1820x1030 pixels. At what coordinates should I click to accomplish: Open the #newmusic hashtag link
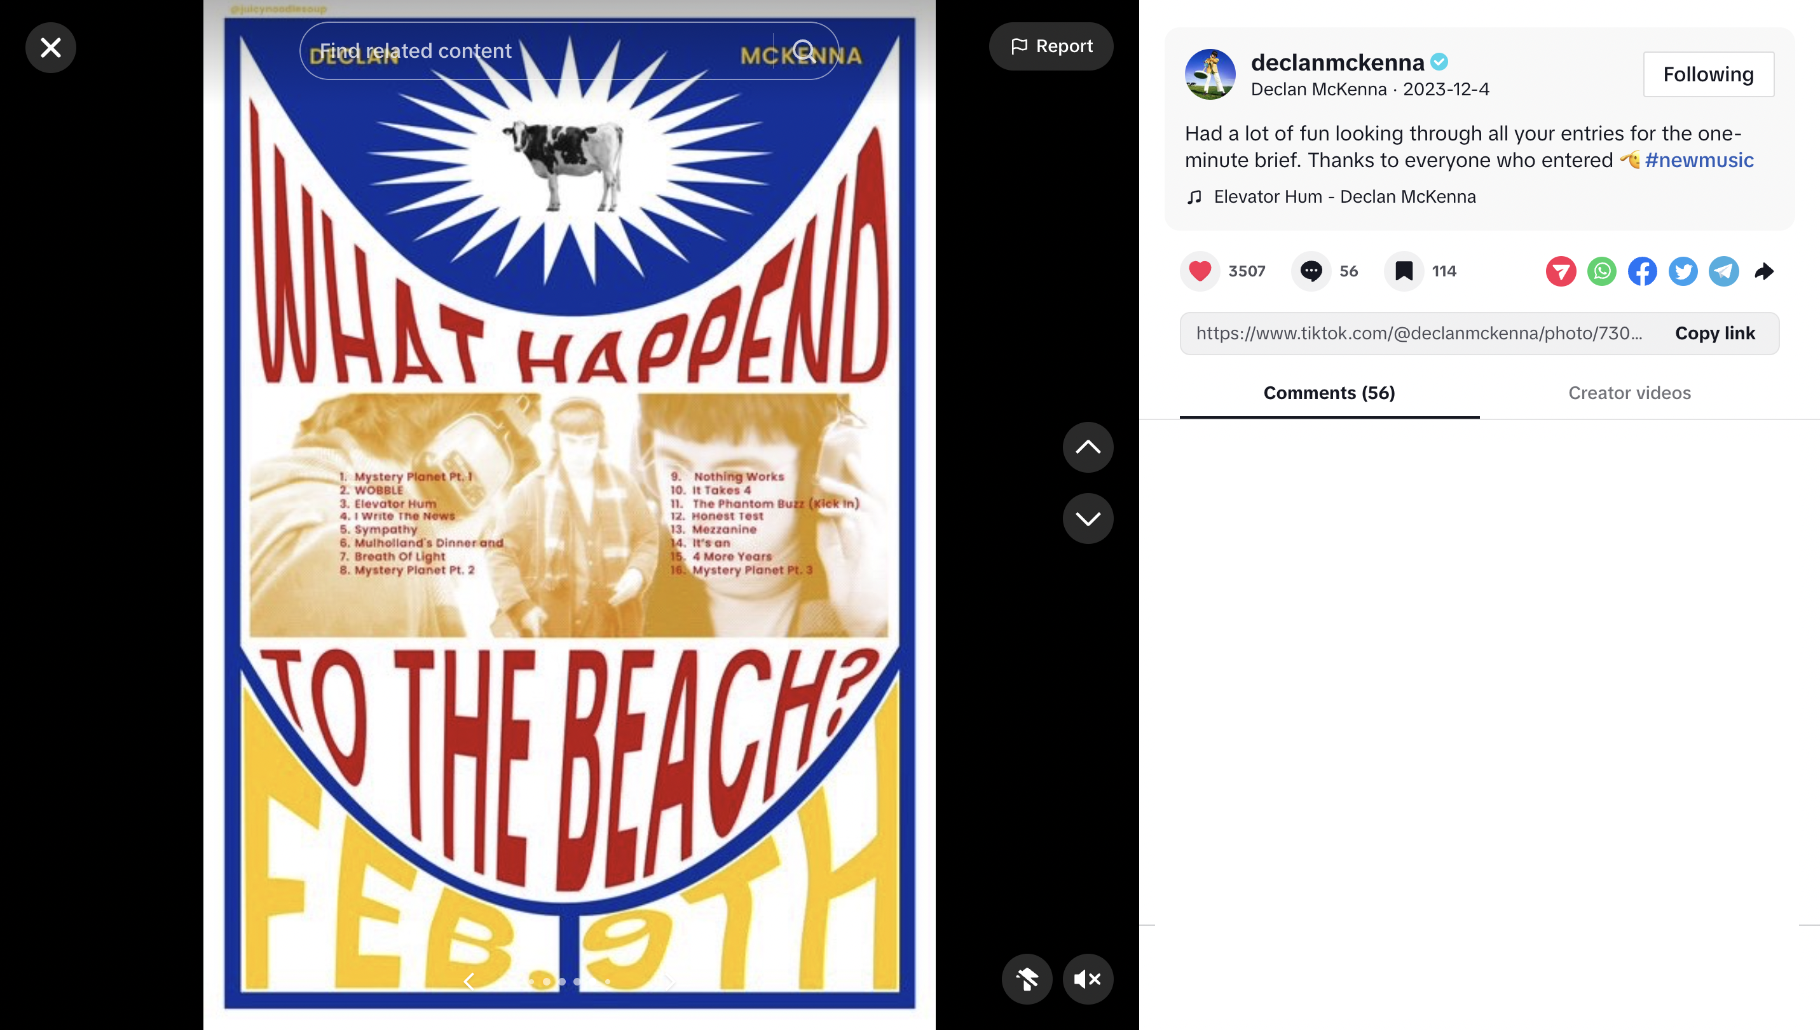[1699, 160]
